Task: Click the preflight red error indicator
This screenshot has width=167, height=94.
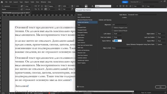Action: point(49,93)
